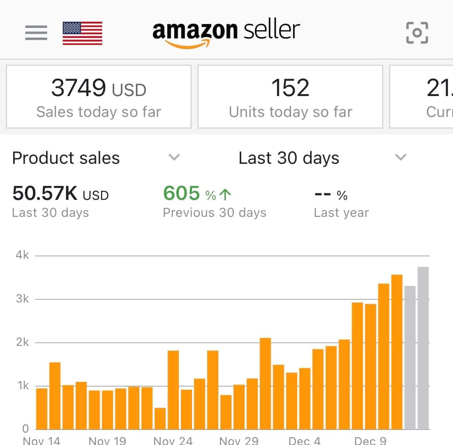Image resolution: width=453 pixels, height=445 pixels.
Task: Select the tallest gray bar for today
Action: tap(423, 348)
